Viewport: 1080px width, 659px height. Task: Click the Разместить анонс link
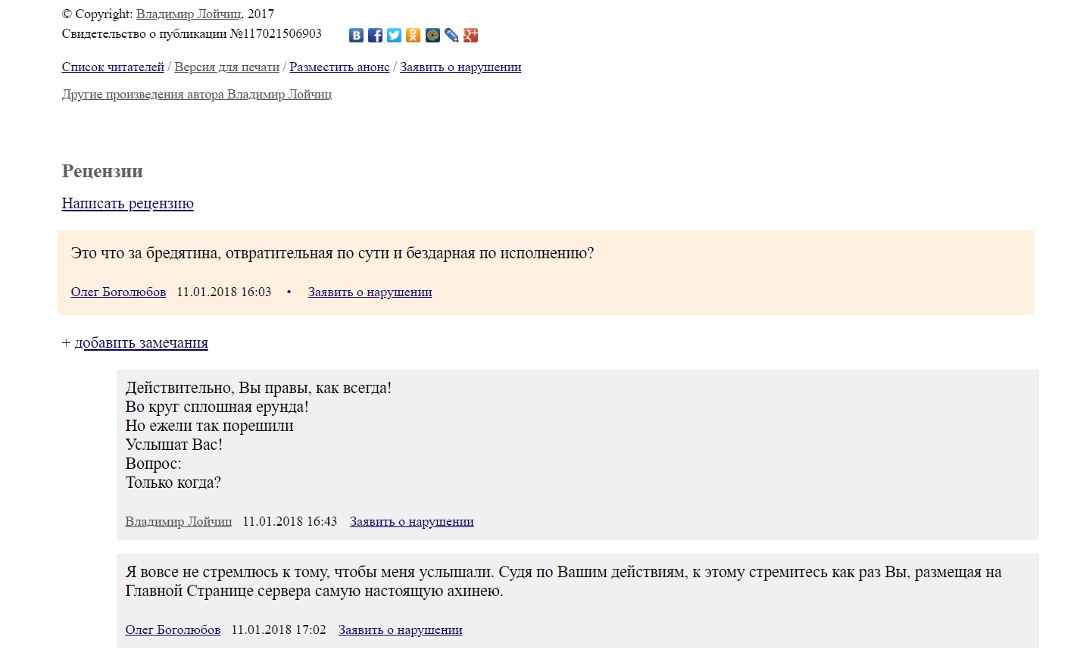coord(339,67)
